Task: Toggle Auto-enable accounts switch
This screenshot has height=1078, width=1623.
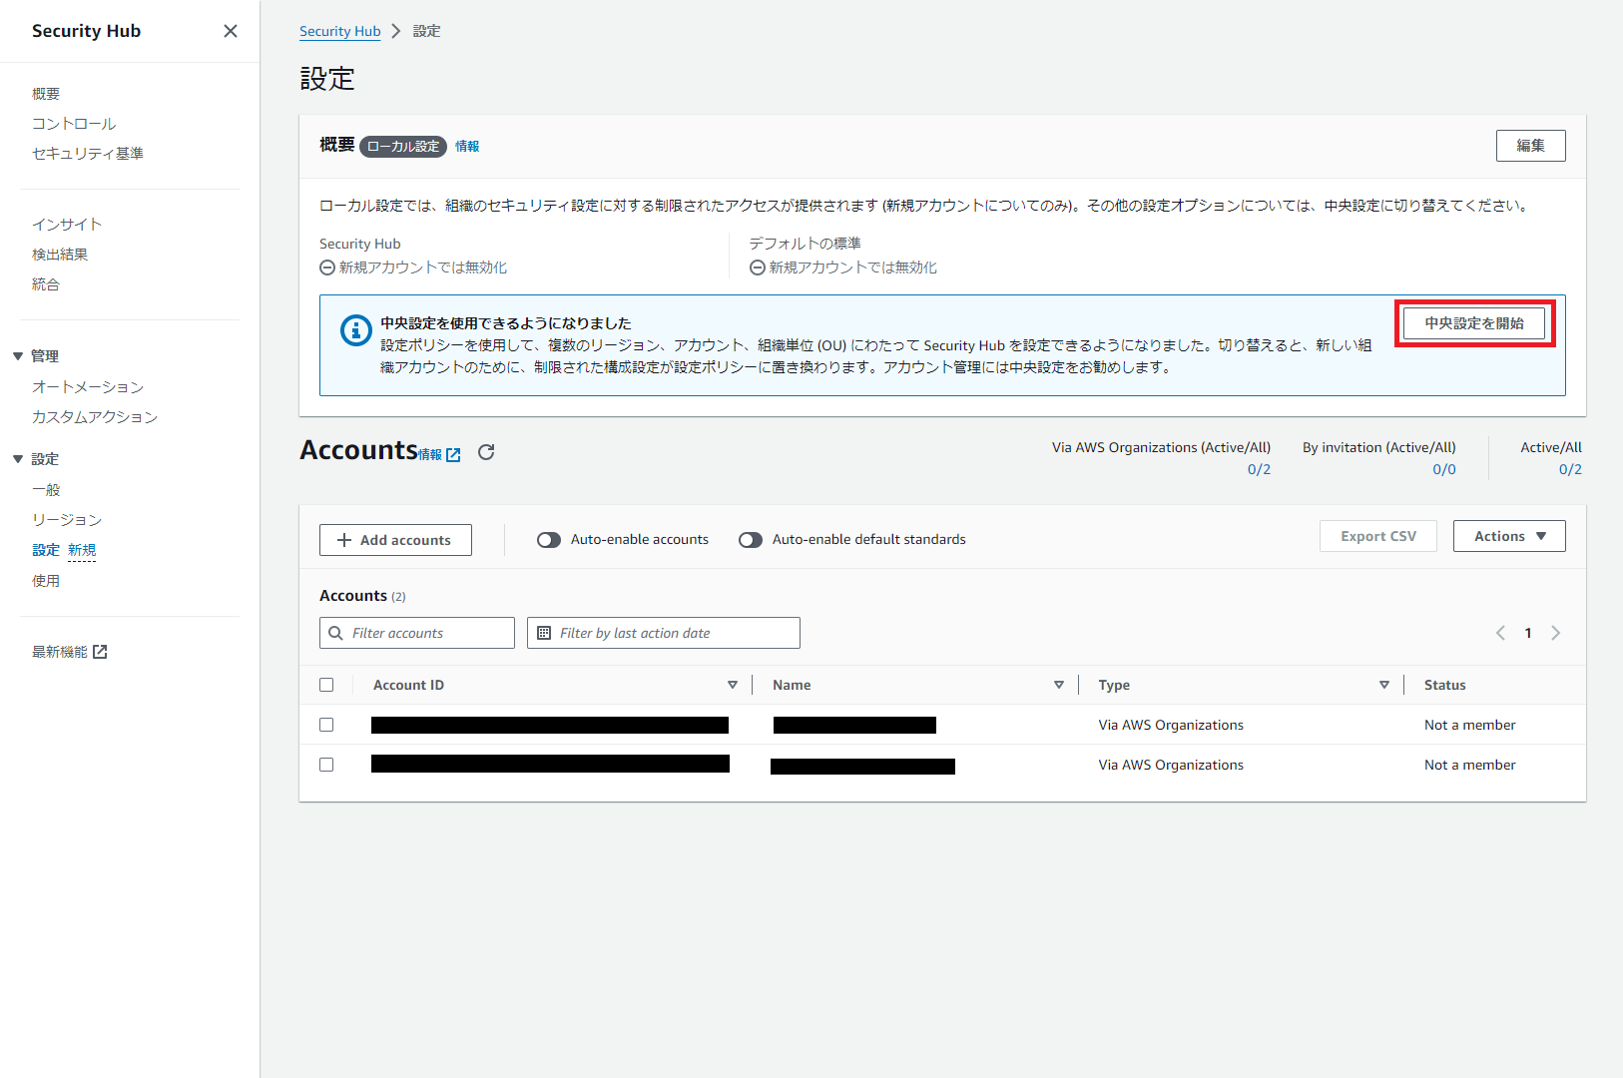Action: [549, 540]
